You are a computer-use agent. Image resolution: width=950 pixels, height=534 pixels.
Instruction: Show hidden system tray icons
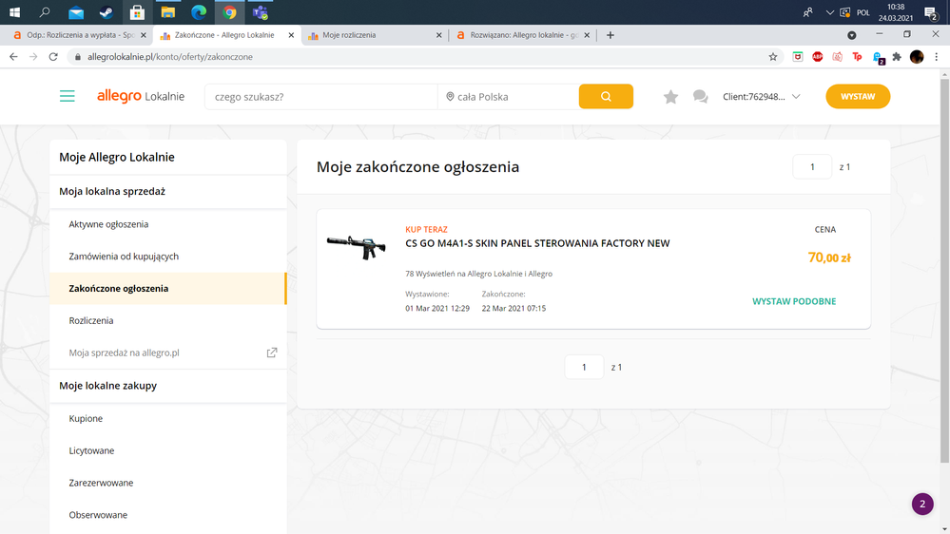[829, 12]
